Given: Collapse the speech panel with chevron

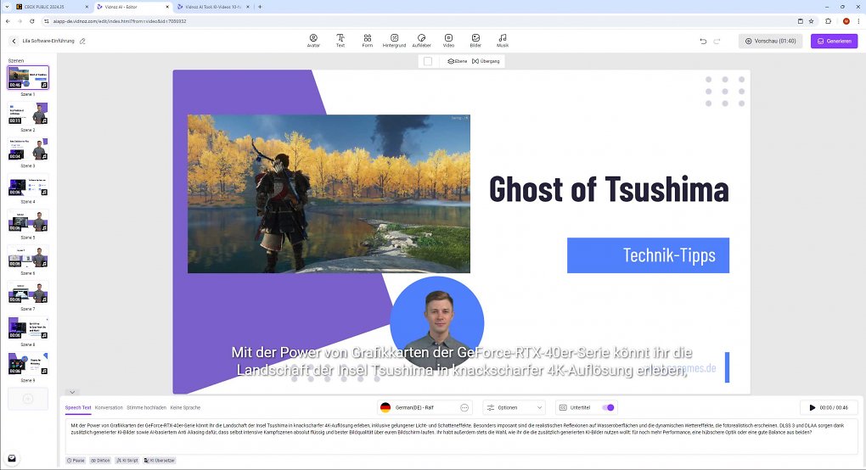Looking at the screenshot, I should pos(72,392).
